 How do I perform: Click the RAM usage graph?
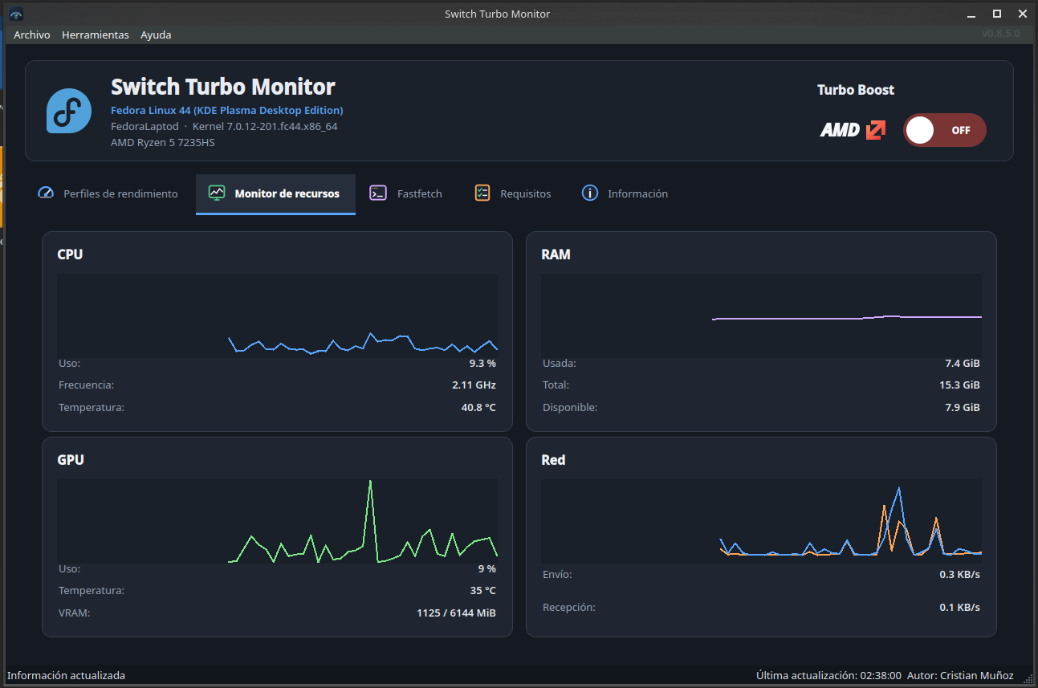(761, 316)
